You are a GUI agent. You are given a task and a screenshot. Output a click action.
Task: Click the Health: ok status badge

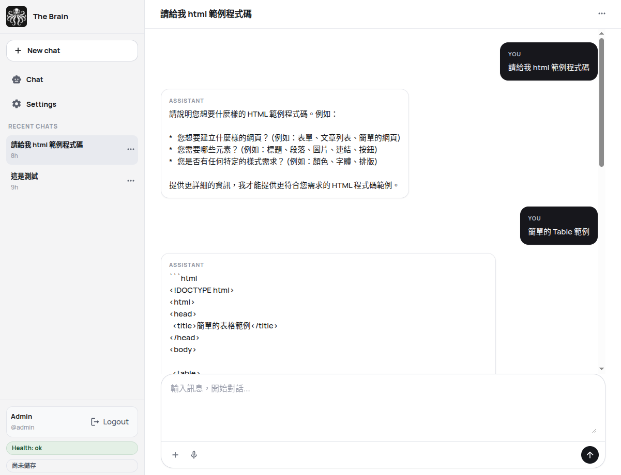pyautogui.click(x=72, y=448)
